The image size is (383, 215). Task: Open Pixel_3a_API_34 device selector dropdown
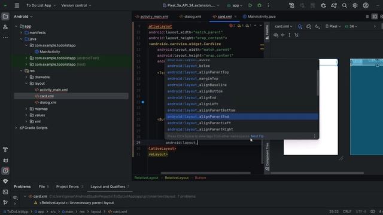191,5
